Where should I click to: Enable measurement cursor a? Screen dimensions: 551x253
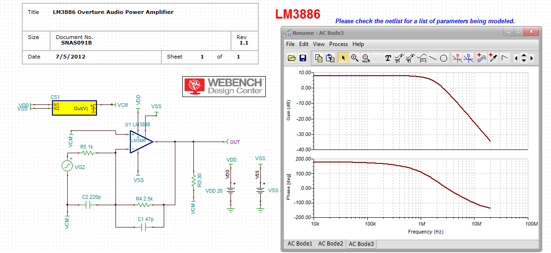[457, 58]
